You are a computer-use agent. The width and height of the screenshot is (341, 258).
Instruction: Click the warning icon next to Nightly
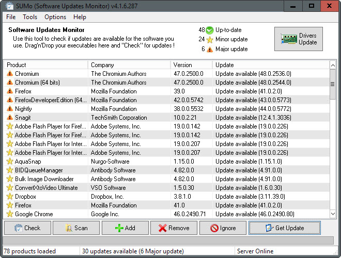click(10, 109)
